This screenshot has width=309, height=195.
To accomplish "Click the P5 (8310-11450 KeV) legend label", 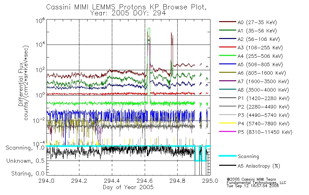I will (265, 132).
